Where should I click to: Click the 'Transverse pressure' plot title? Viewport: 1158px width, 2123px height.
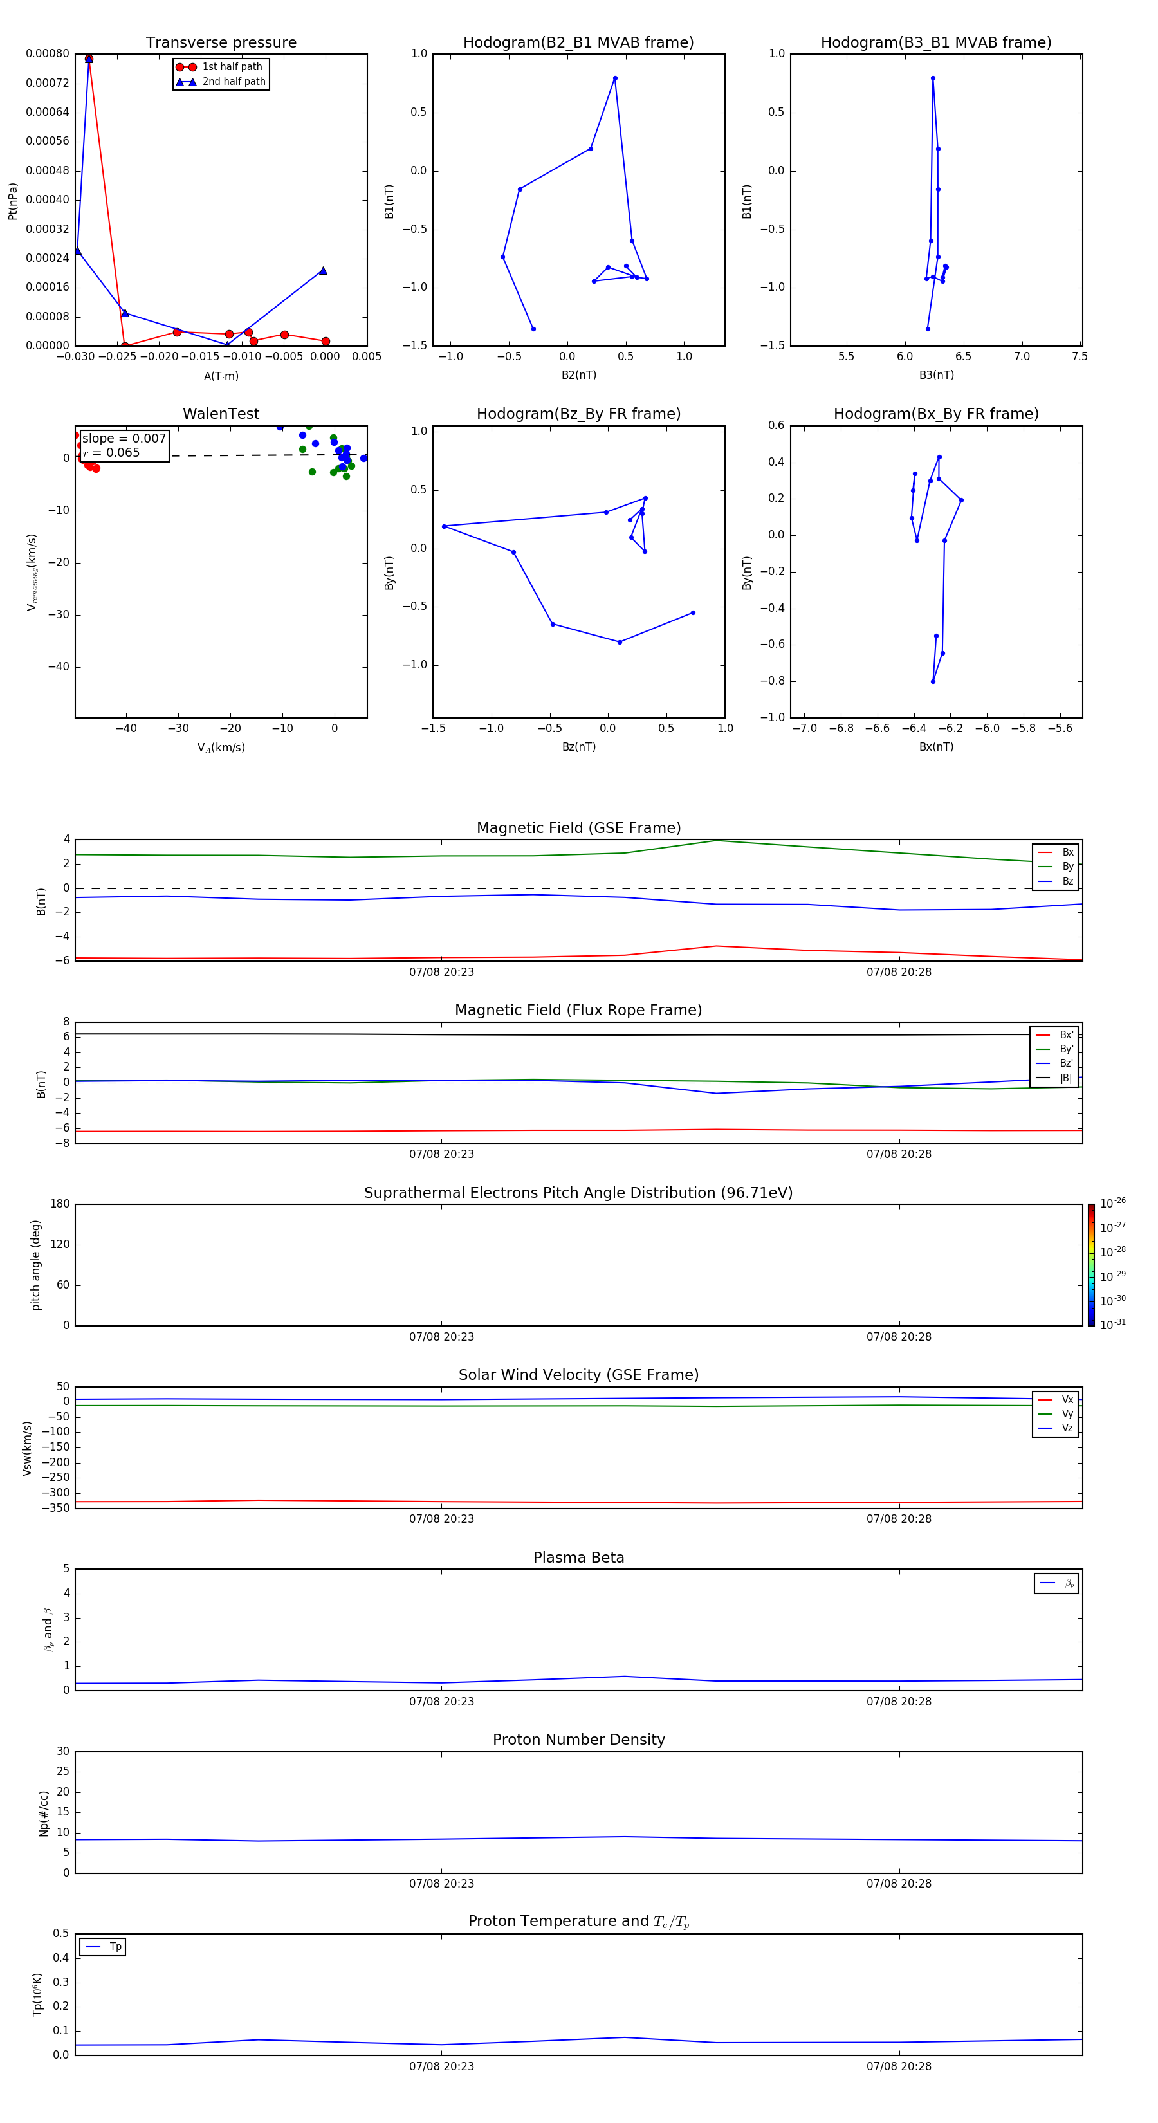221,42
